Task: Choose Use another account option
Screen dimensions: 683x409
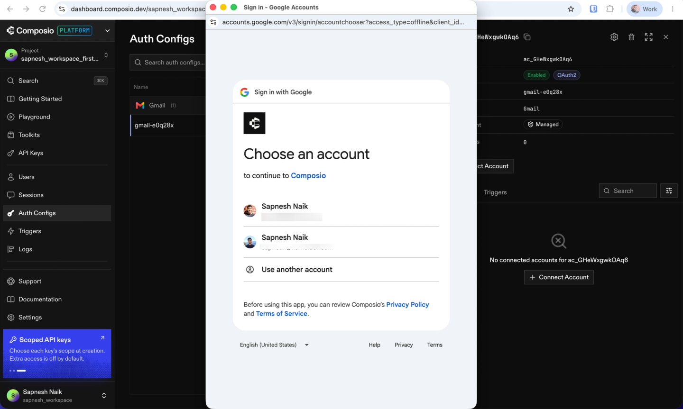Action: (x=341, y=270)
